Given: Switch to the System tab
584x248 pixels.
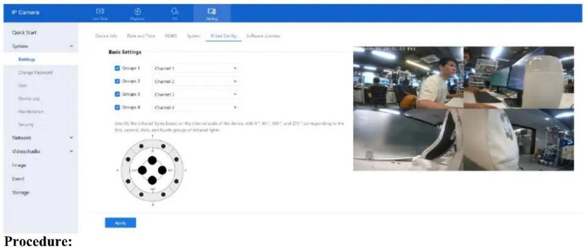Looking at the screenshot, I should coord(194,36).
